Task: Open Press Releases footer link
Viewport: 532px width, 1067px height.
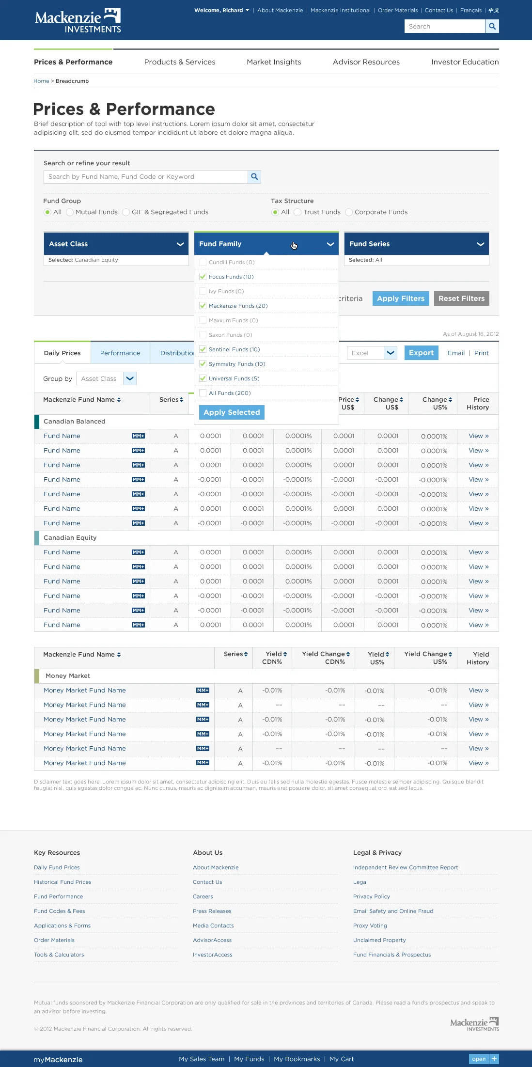Action: (212, 911)
